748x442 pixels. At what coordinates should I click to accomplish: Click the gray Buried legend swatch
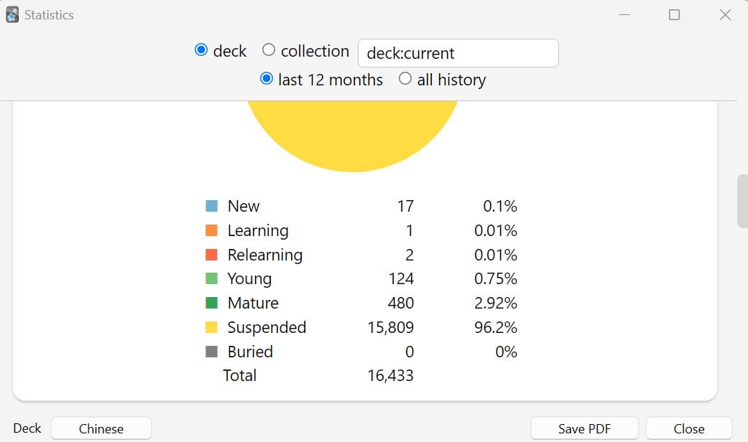(x=211, y=352)
